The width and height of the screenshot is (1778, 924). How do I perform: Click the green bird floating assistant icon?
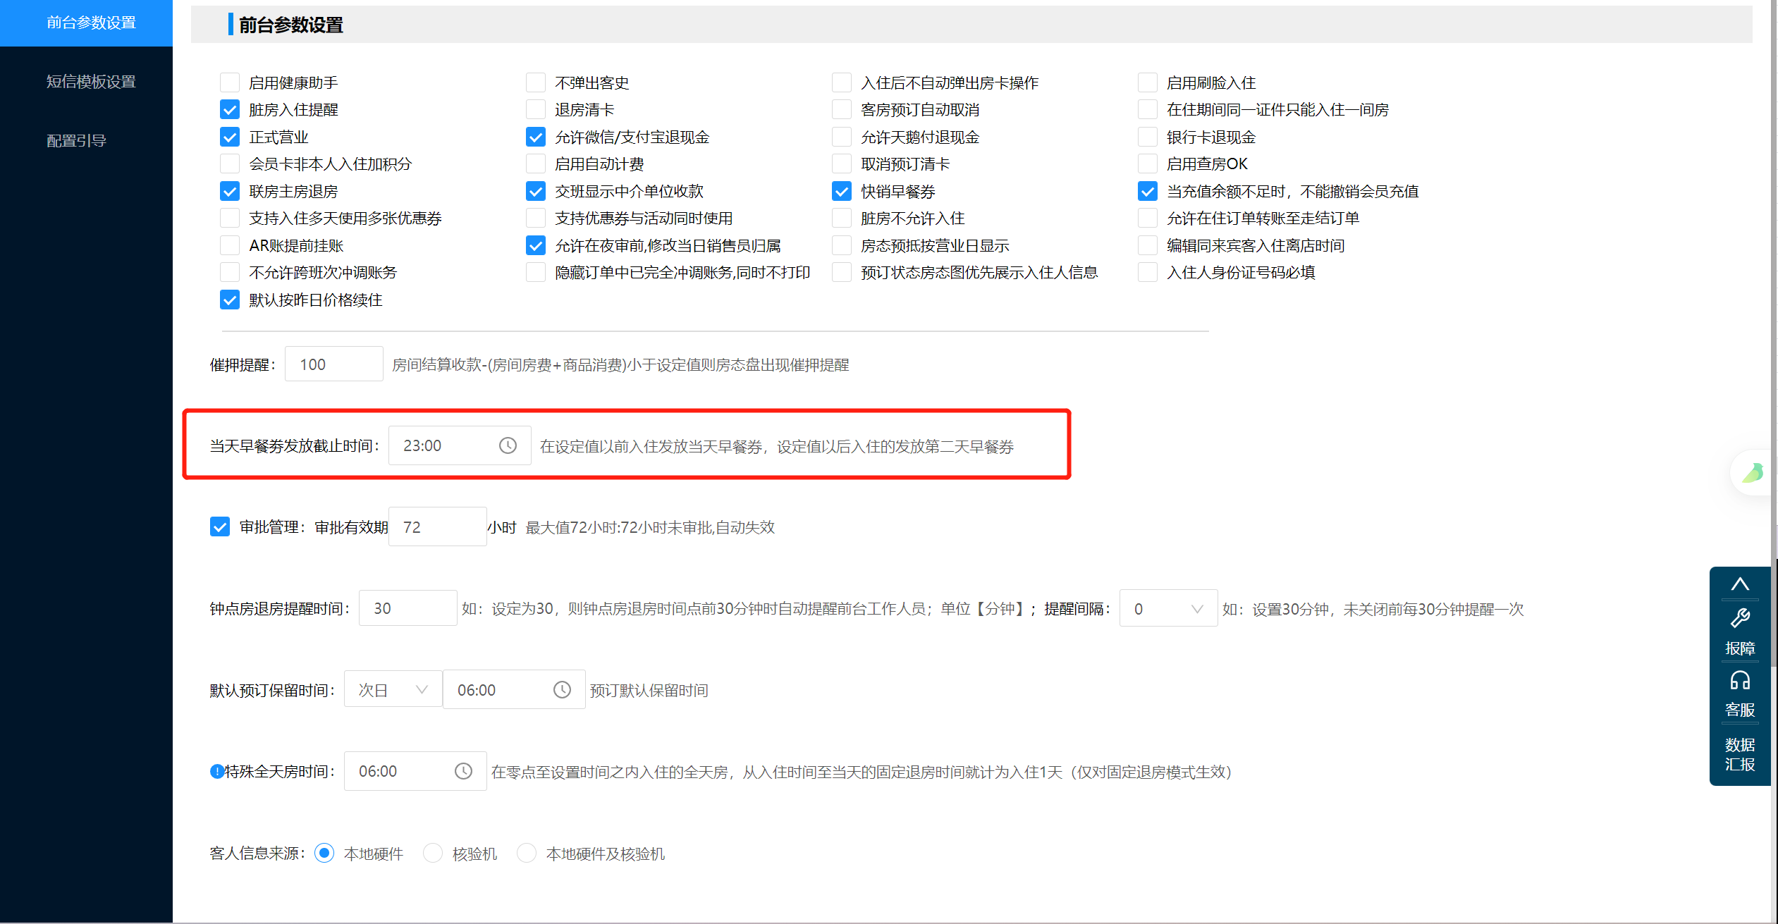tap(1752, 472)
